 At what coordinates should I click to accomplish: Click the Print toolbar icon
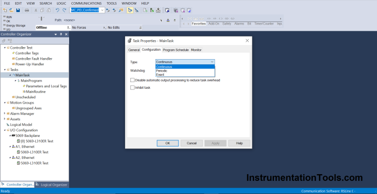tap(27, 10)
